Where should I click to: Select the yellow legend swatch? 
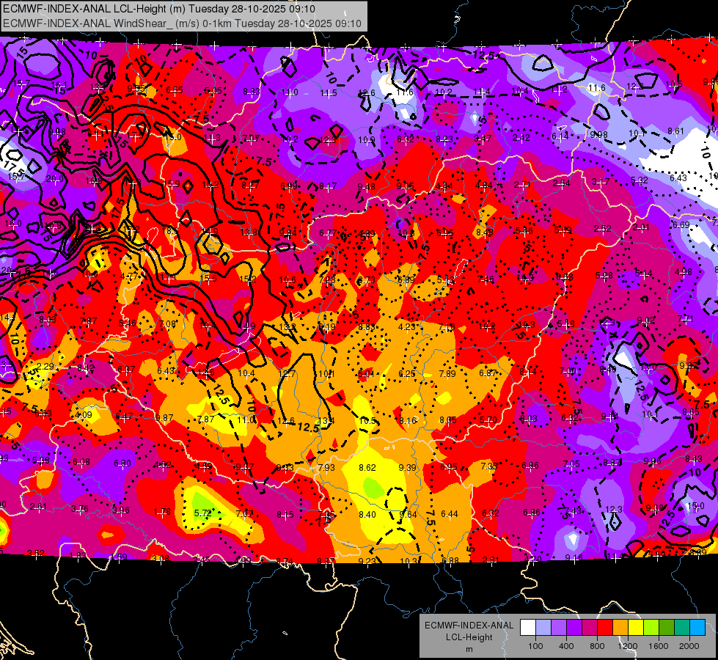click(x=636, y=628)
